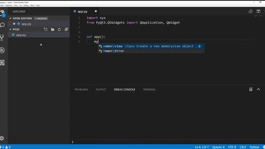Choose the MemoryError autocomplete suggestion
265x149 pixels.
pos(151,51)
